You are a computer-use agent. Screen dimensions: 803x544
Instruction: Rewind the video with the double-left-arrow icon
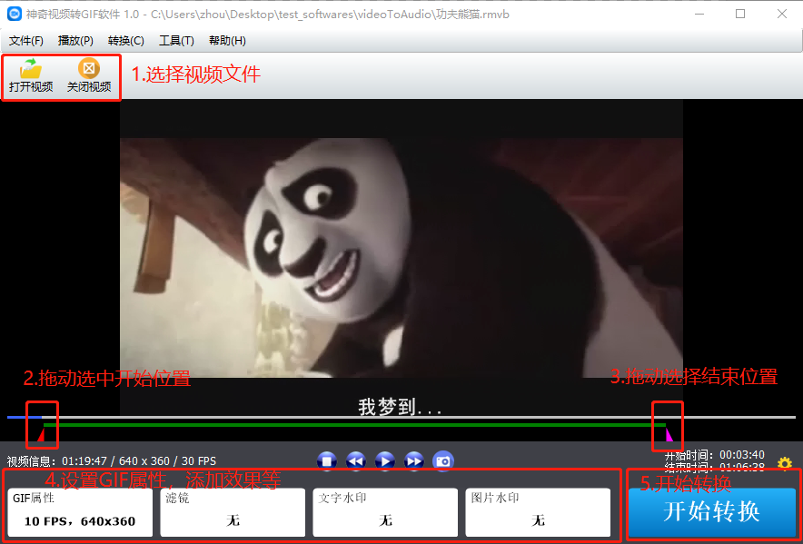(x=355, y=460)
